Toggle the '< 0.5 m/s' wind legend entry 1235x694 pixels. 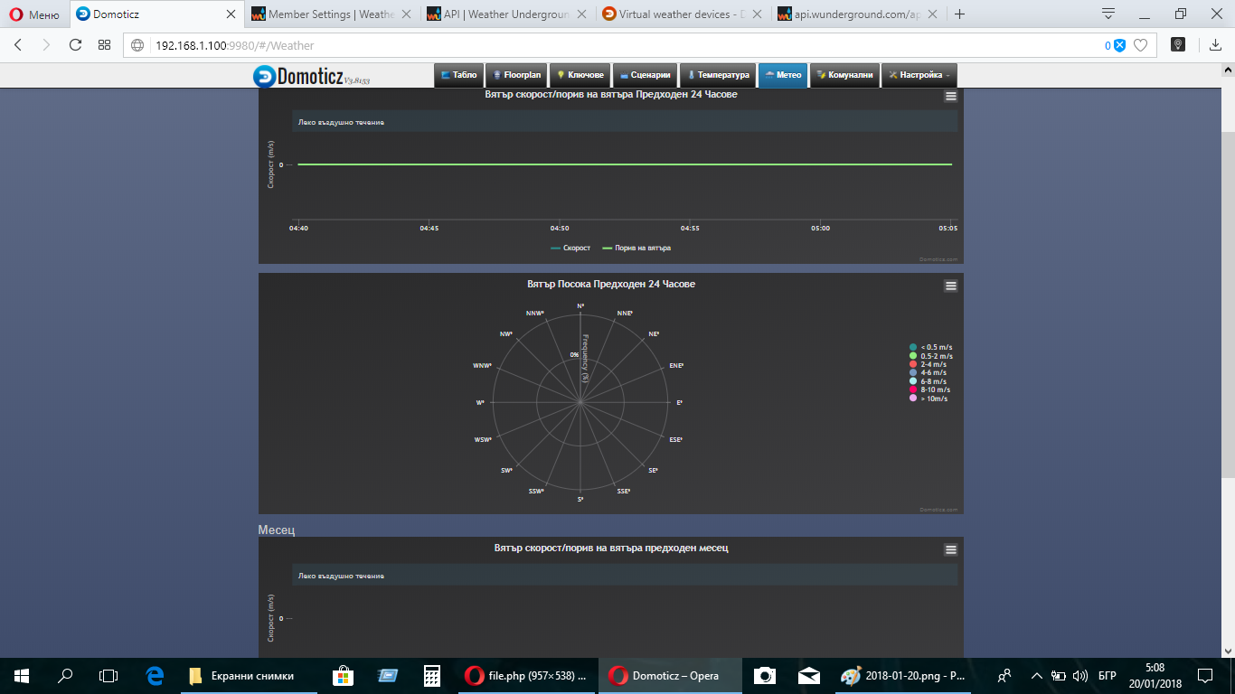(x=935, y=347)
